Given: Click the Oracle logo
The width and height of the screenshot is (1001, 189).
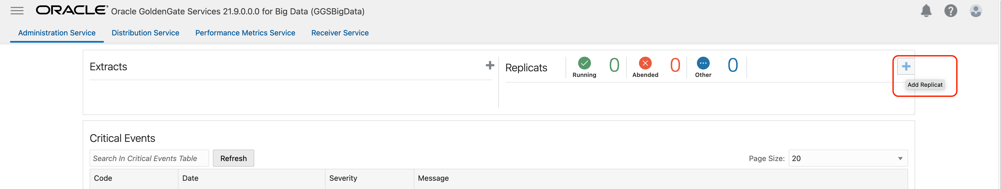Looking at the screenshot, I should [72, 10].
